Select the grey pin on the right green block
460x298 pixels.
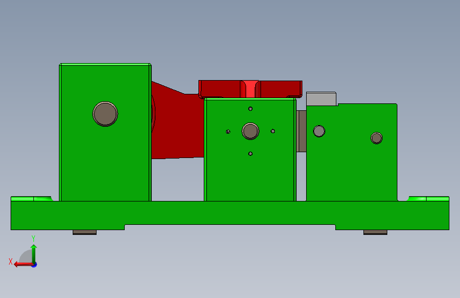pos(319,131)
